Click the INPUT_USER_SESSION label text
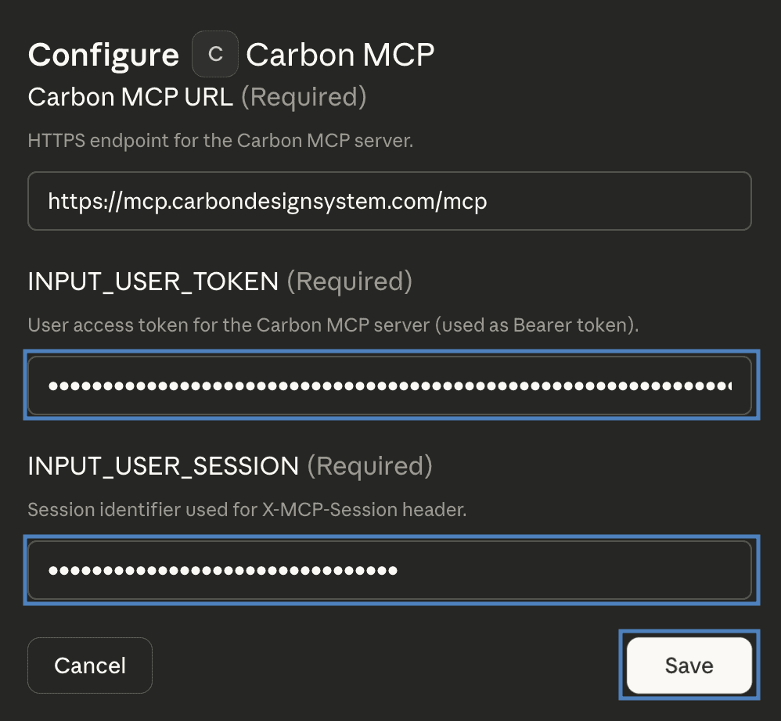 (x=163, y=466)
